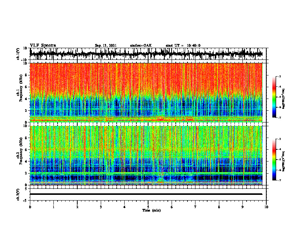Click the "-7" value on ch.1 colorbar
The width and height of the screenshot is (300, 232).
[x=280, y=118]
